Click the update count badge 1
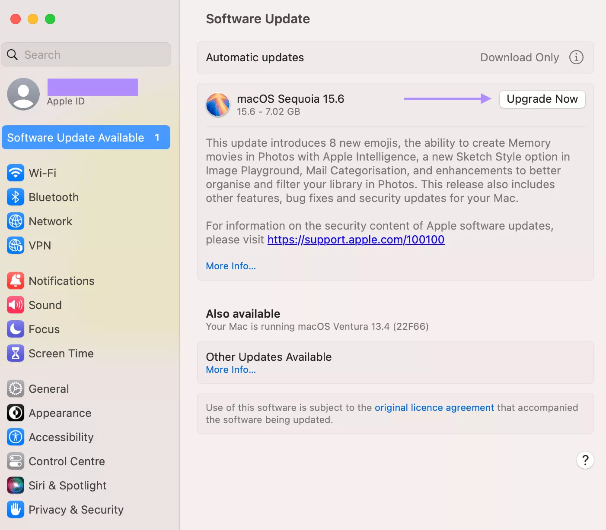Viewport: 606px width, 530px height. 157,137
